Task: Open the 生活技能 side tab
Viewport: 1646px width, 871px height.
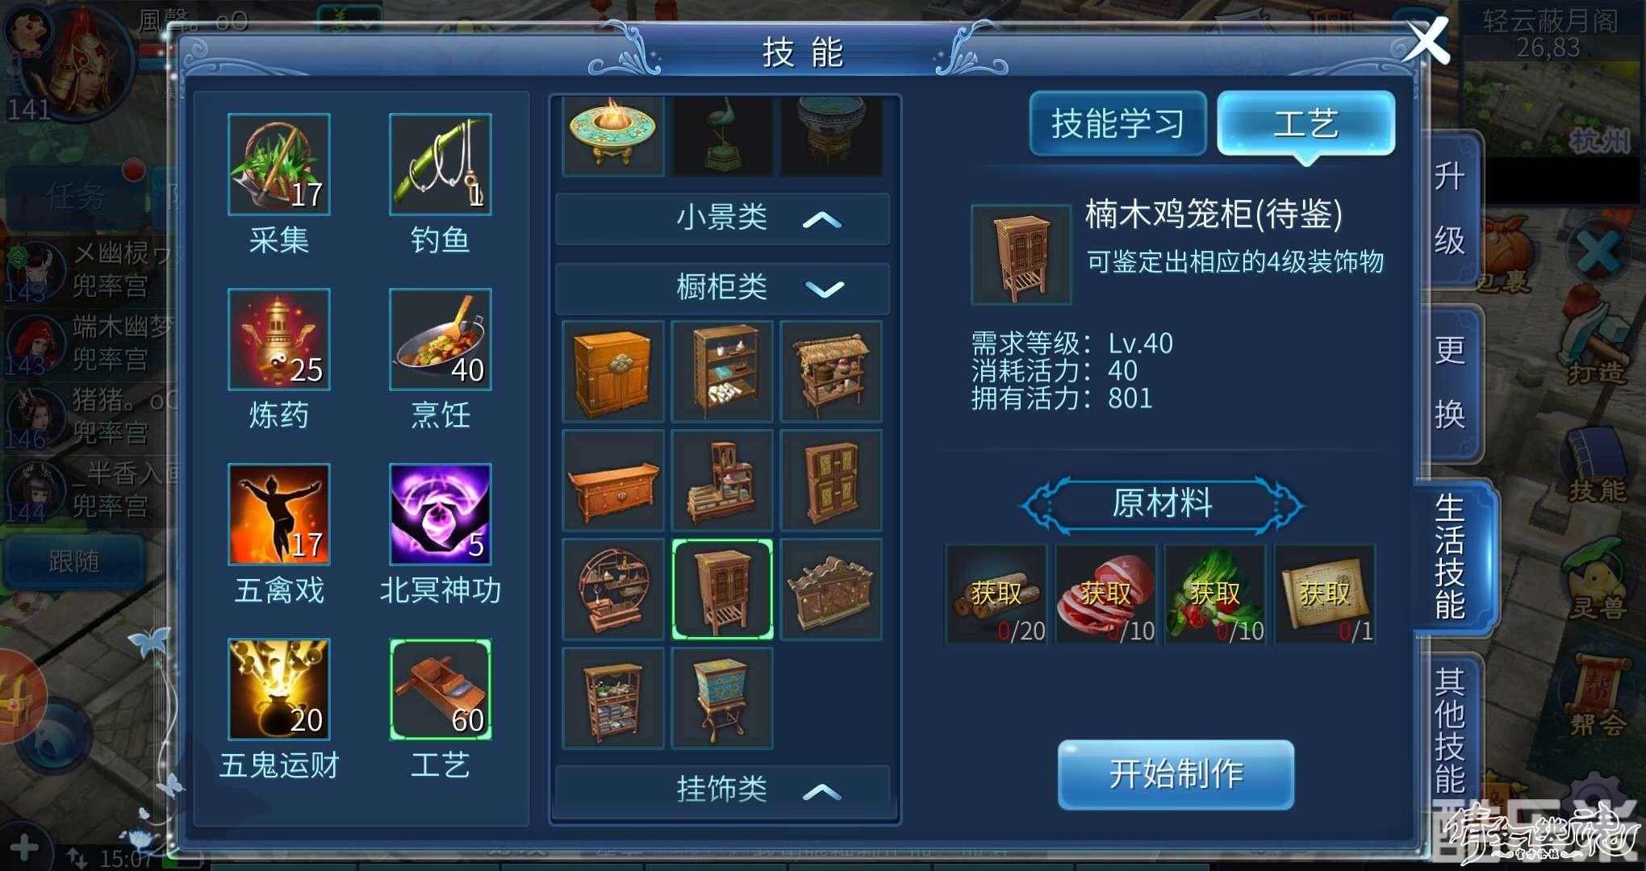Action: 1451,556
